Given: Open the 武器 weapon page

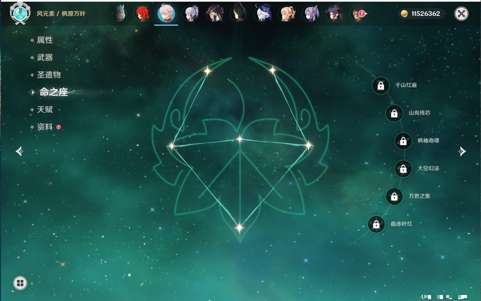Looking at the screenshot, I should (x=45, y=58).
